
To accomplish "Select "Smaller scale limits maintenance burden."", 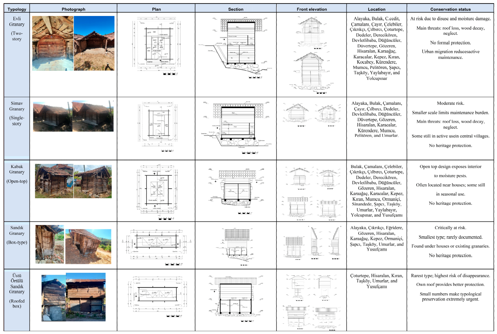I will [450, 113].
